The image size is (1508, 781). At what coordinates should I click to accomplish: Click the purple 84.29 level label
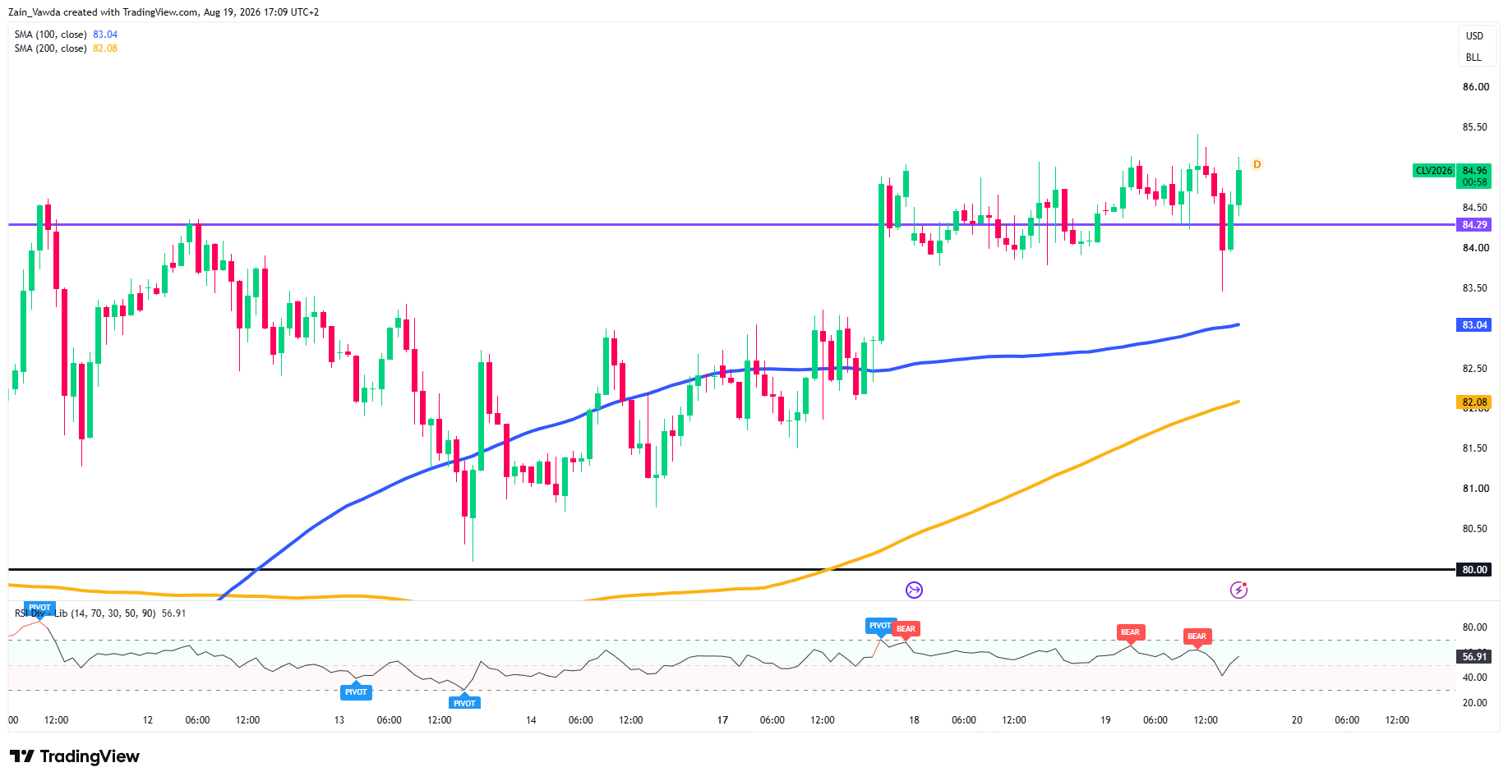pos(1474,225)
